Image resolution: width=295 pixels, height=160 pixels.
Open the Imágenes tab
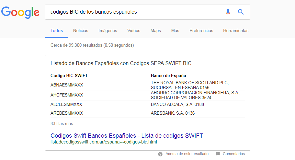coord(108,31)
